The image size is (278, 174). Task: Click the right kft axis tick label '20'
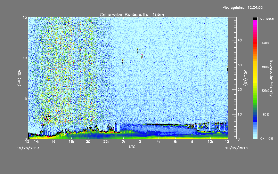coord(239,89)
